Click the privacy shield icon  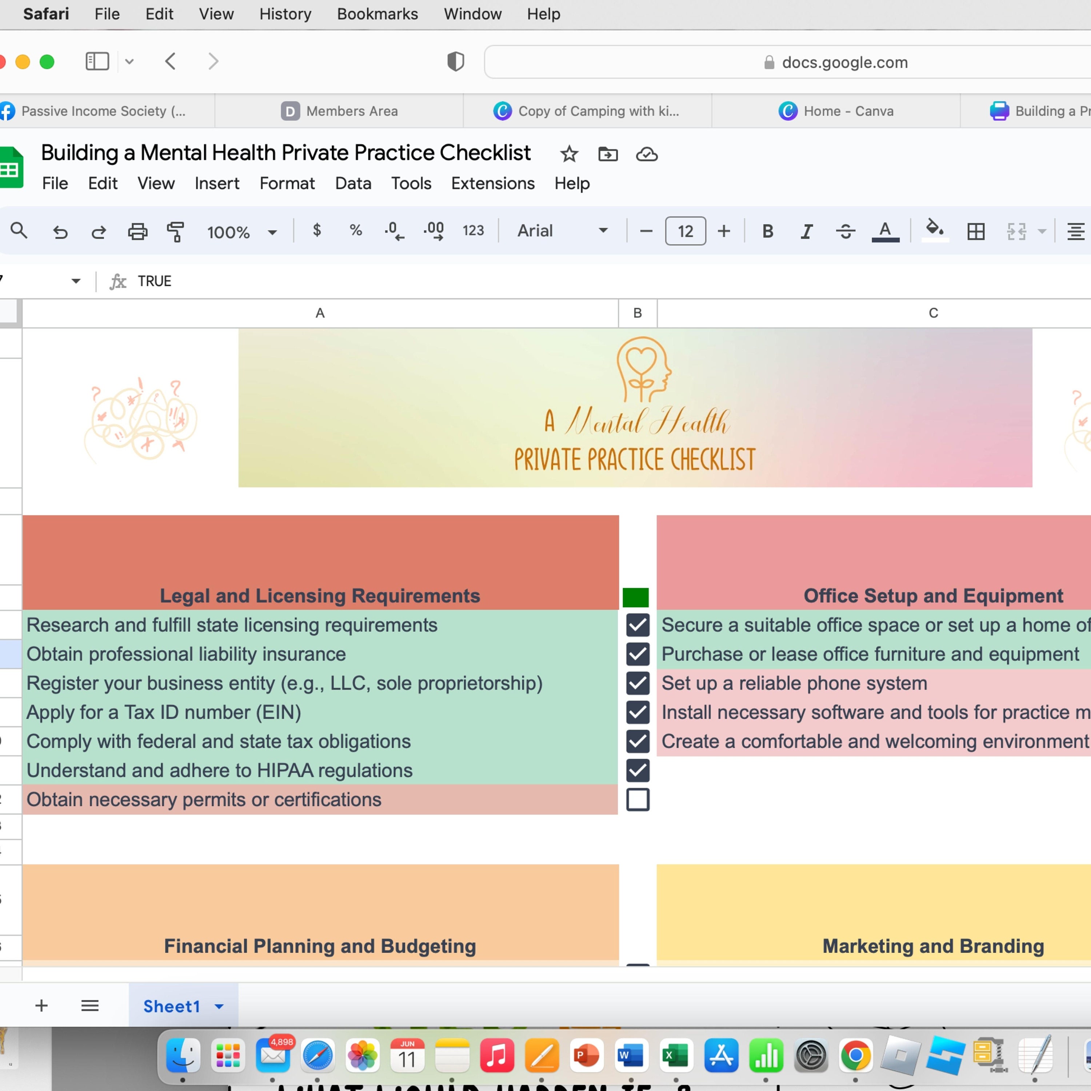click(x=456, y=61)
